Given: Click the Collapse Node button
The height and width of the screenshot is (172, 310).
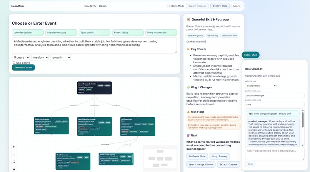Looking at the screenshot, I should [197, 156].
